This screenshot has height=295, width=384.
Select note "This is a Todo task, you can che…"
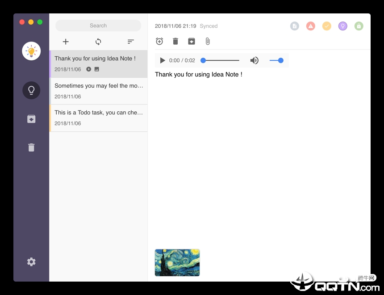[98, 118]
